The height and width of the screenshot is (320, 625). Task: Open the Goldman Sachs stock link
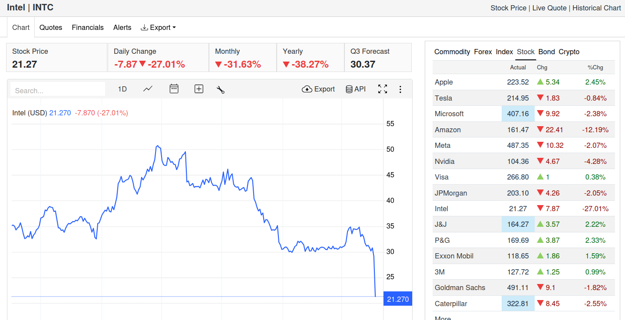point(460,287)
